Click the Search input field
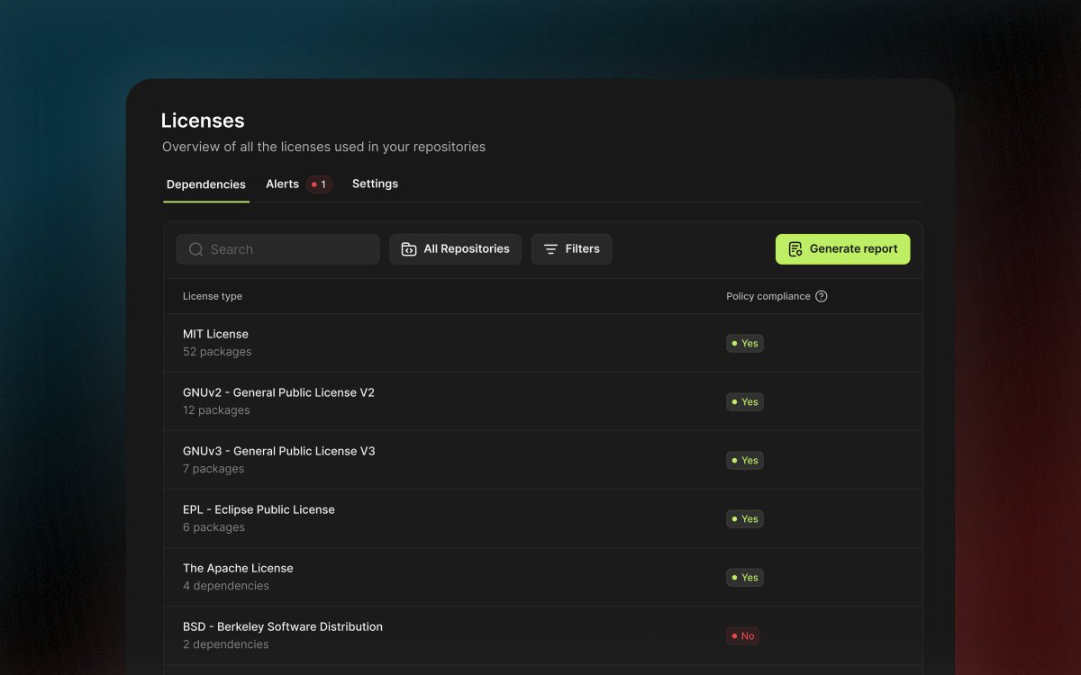1081x675 pixels. point(278,249)
